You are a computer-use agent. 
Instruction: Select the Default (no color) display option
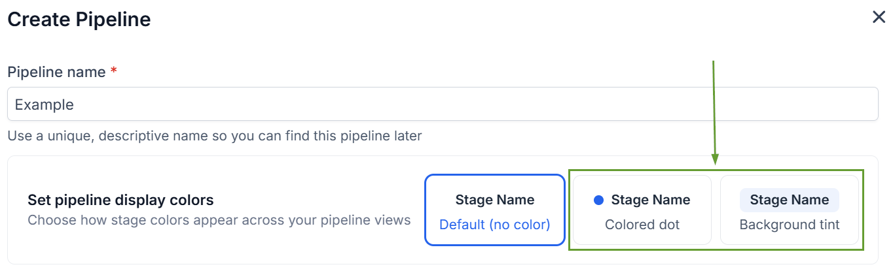[495, 210]
